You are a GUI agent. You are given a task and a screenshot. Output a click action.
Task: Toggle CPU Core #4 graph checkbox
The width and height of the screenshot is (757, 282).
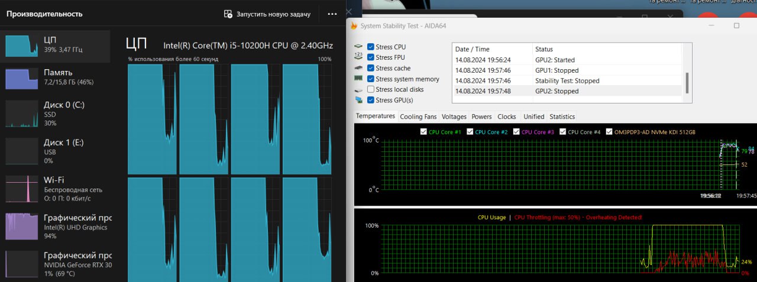pyautogui.click(x=562, y=132)
